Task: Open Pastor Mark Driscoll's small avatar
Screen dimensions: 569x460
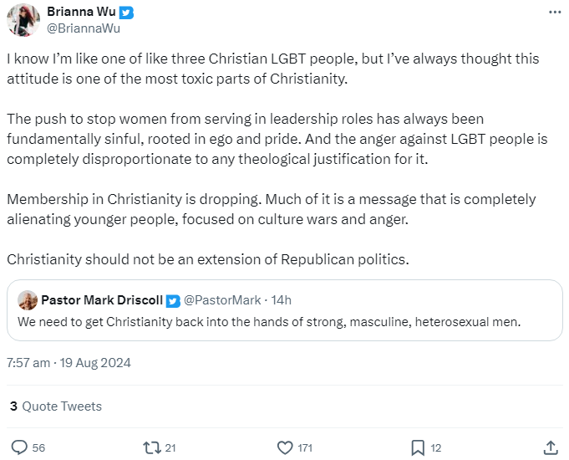Action: click(x=28, y=300)
